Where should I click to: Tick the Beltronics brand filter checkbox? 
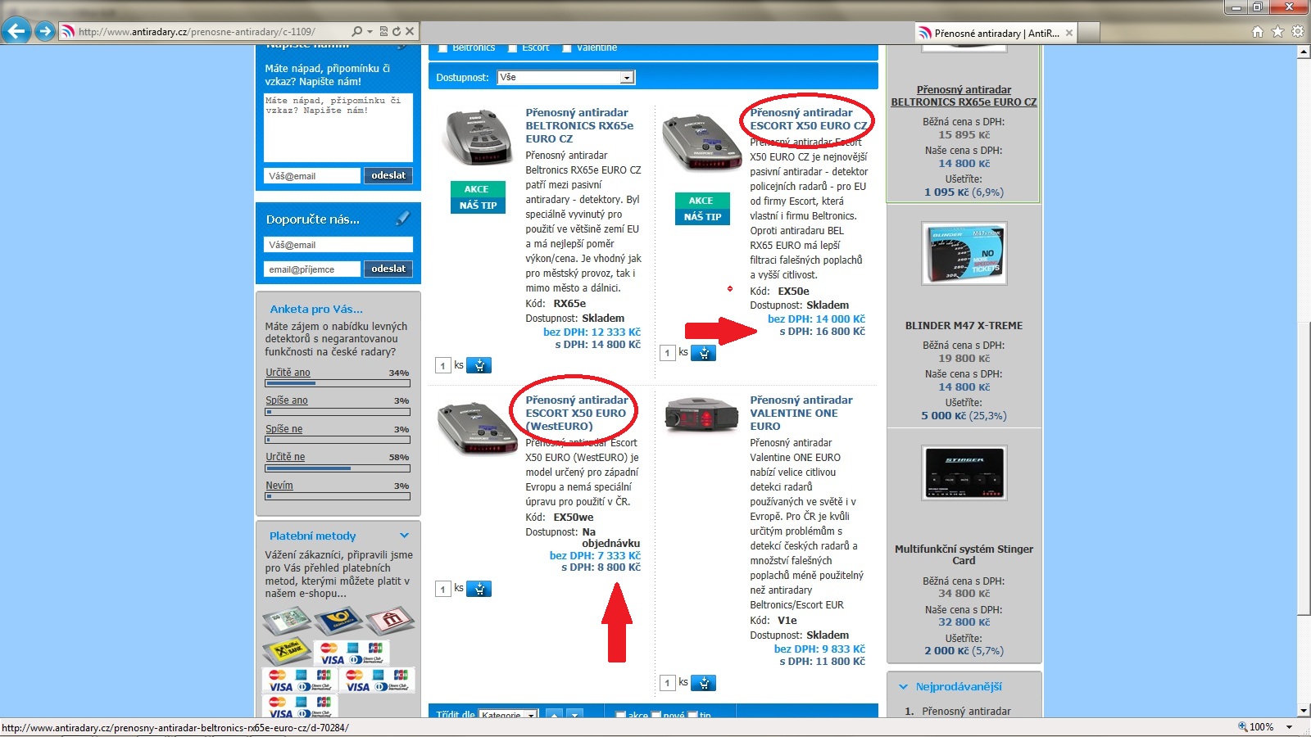[x=443, y=48]
